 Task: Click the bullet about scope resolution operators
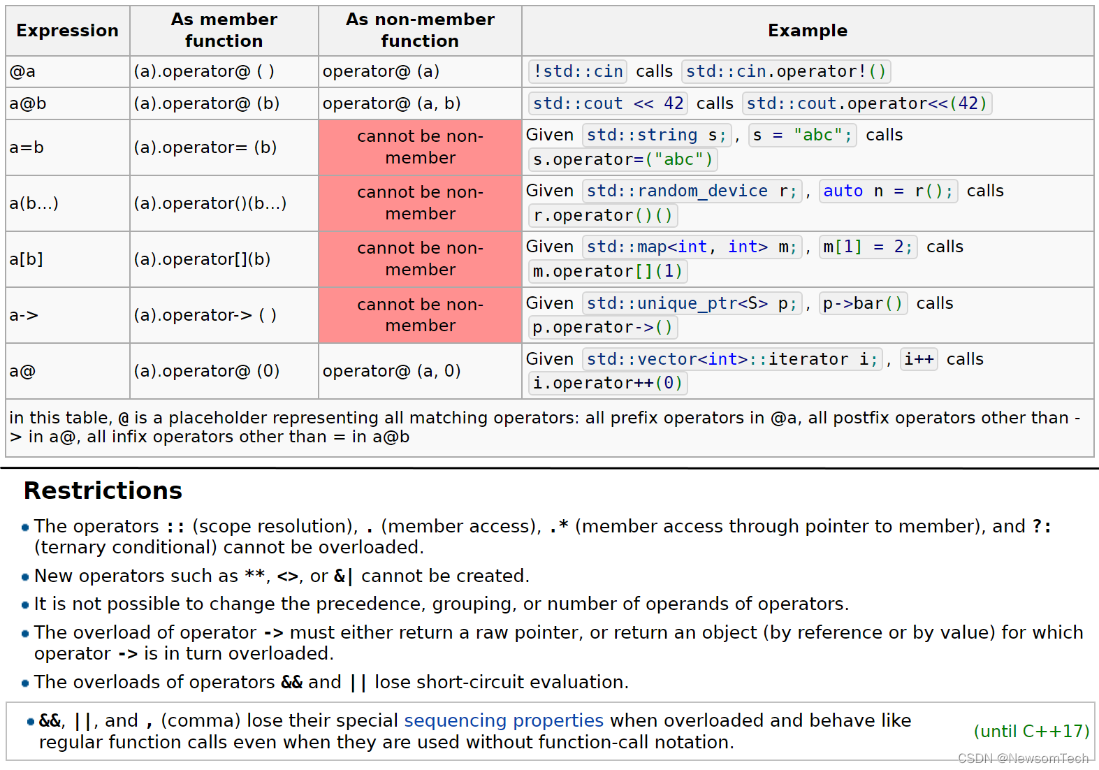click(537, 537)
